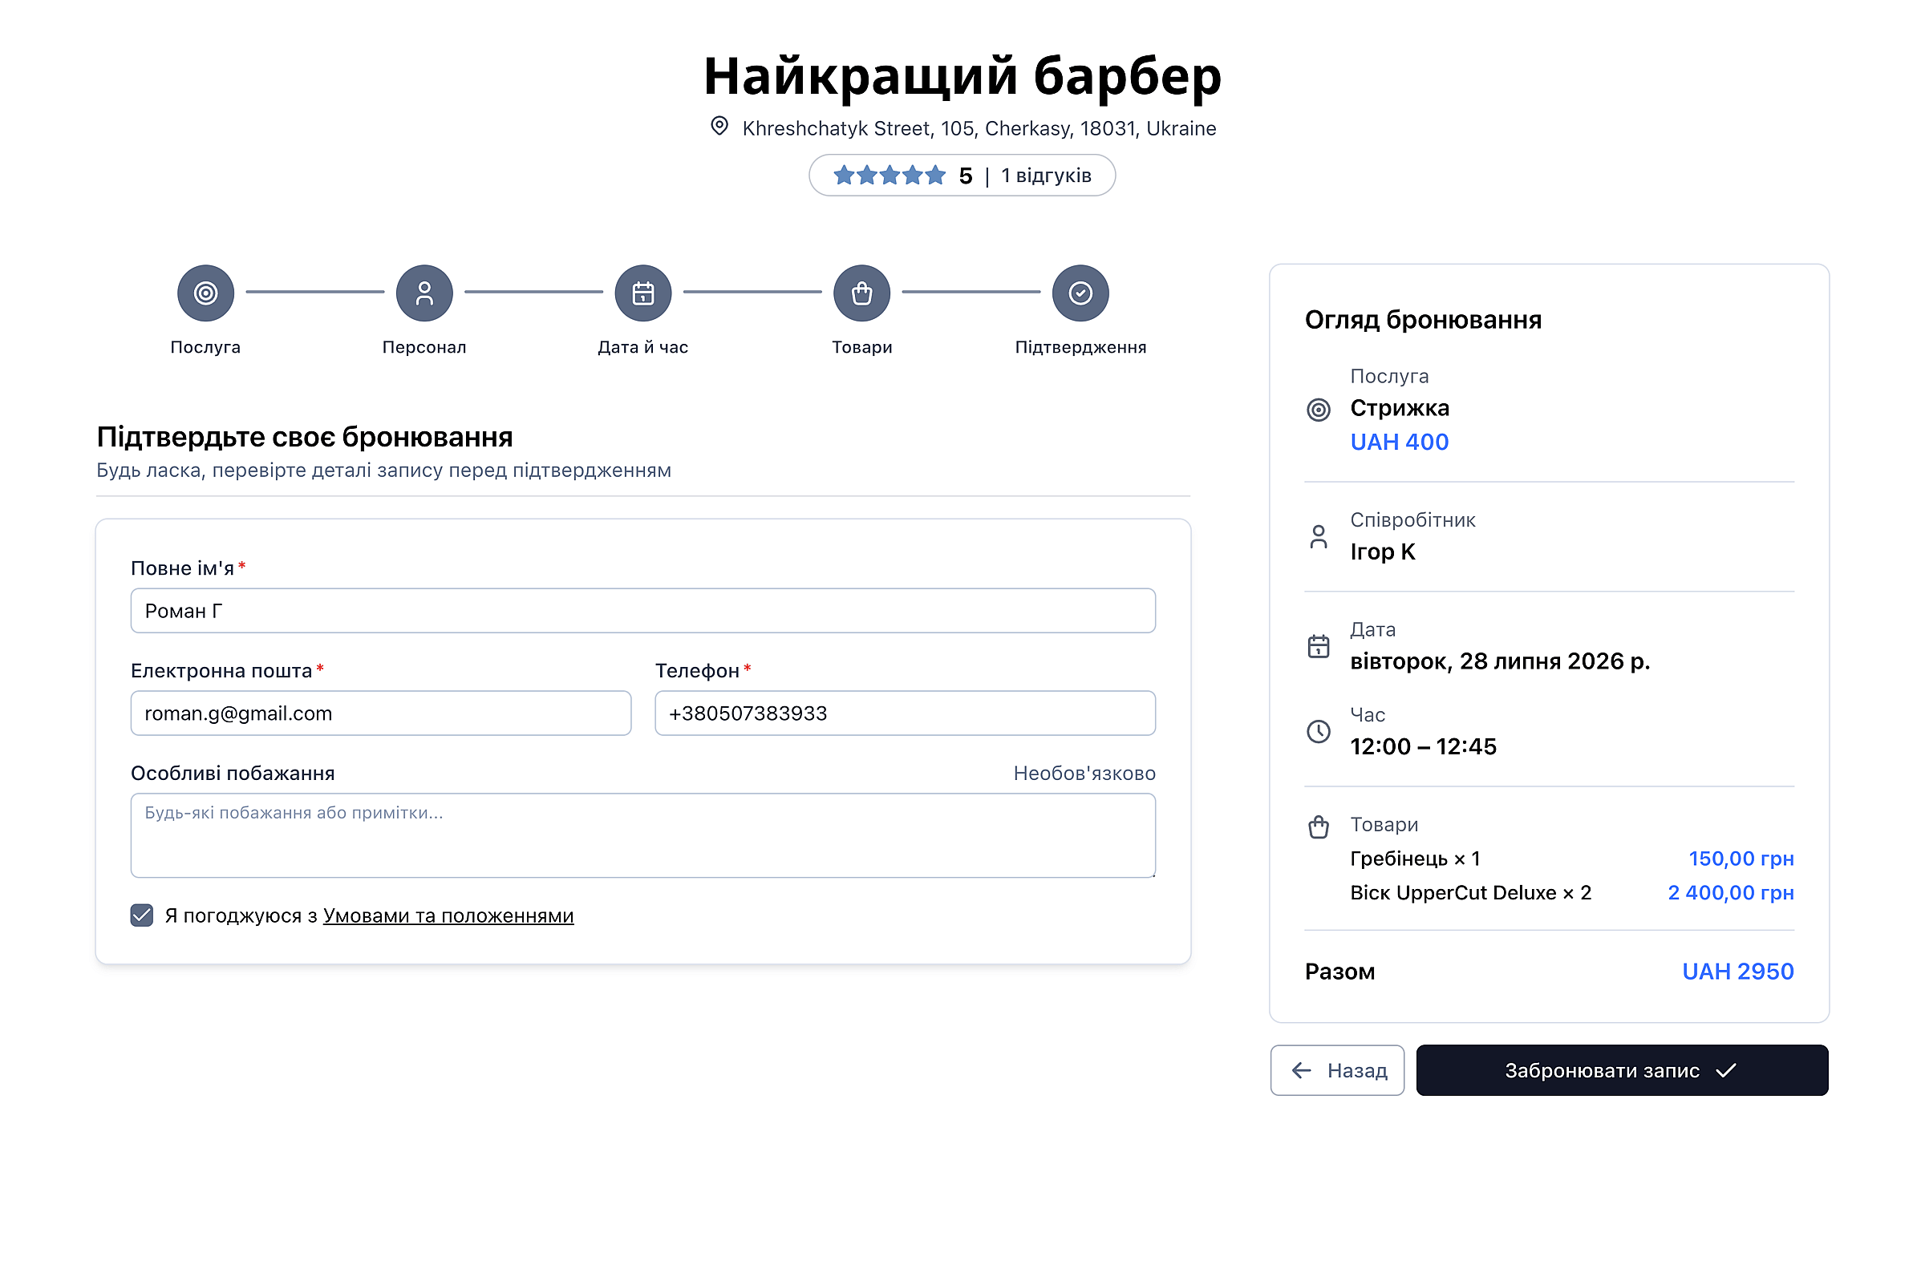Viewport: 1925px width, 1281px height.
Task: Click the Найкращий барбер title
Action: 962,75
